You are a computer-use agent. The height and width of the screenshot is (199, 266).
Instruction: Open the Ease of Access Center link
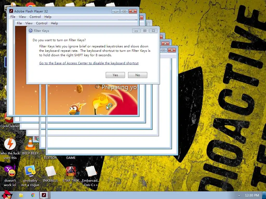89,63
